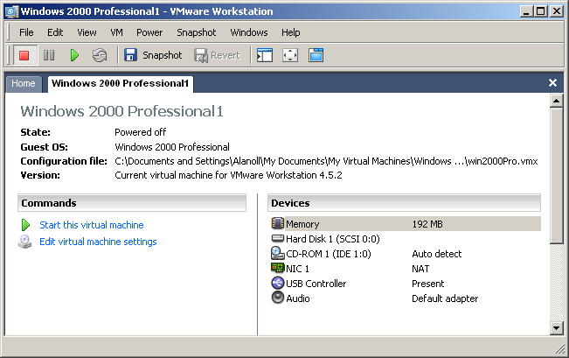Viewport: 569px width, 358px height.
Task: Click the Audio speaker device icon
Action: coord(278,298)
